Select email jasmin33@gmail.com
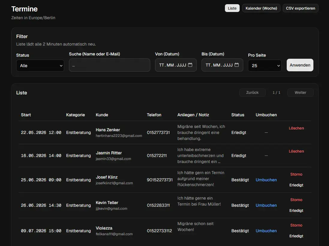Viewport: 329px width, 246px height. click(x=113, y=159)
